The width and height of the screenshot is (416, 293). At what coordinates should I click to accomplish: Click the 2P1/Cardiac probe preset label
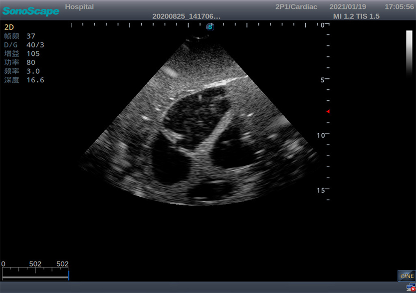296,7
